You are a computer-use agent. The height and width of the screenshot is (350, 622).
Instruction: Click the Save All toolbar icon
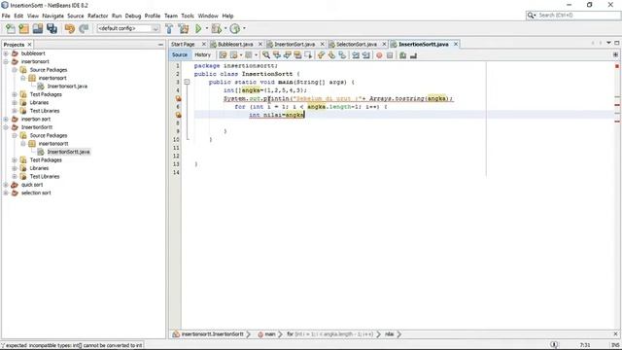(x=52, y=28)
